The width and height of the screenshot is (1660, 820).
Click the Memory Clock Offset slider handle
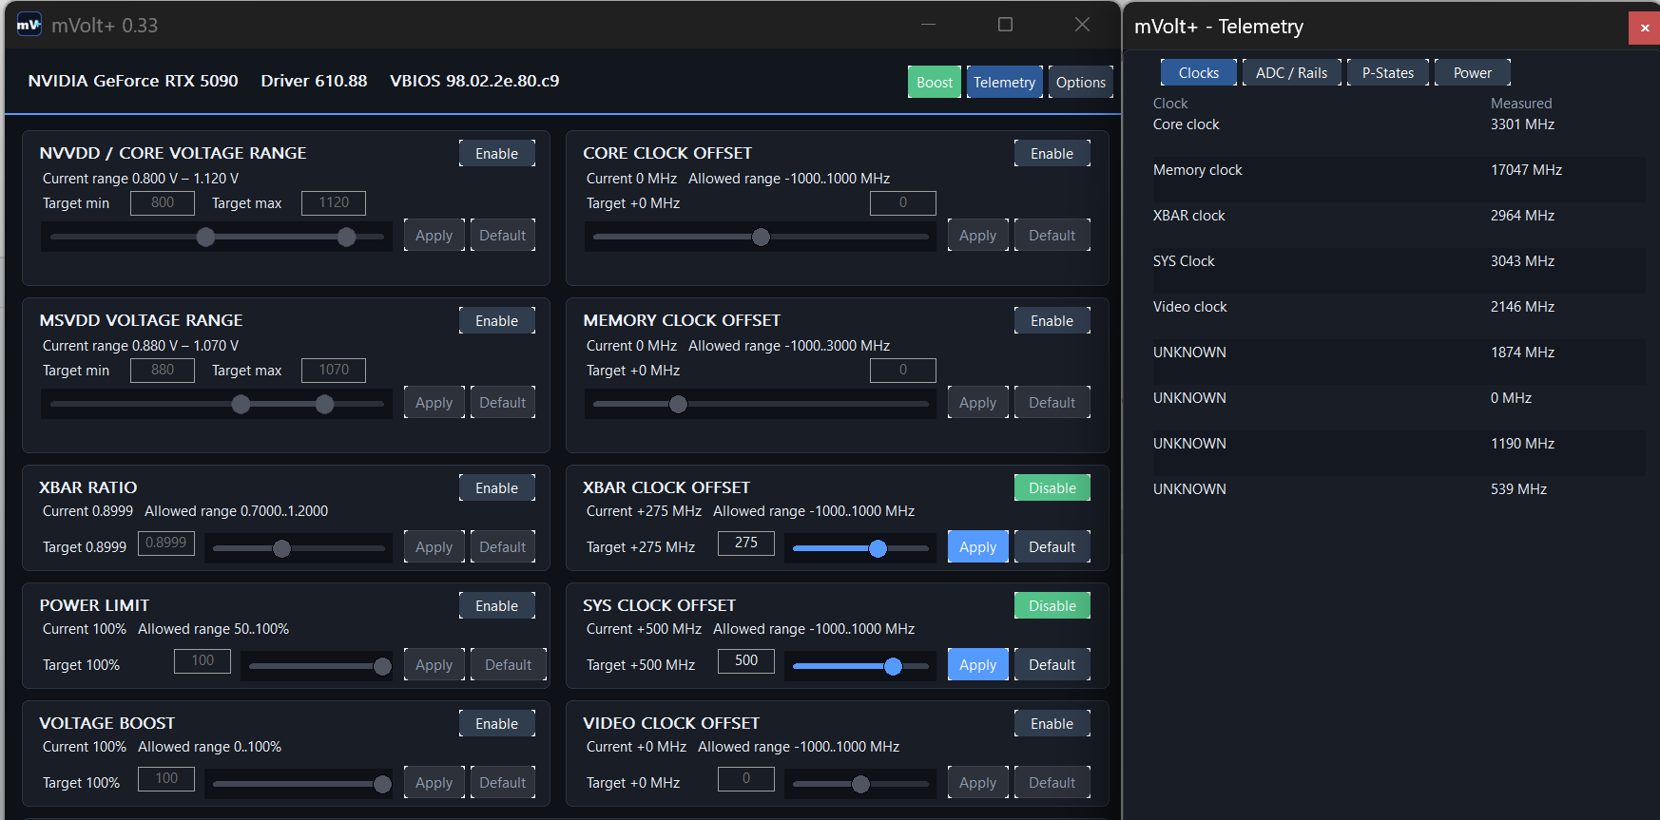click(678, 404)
